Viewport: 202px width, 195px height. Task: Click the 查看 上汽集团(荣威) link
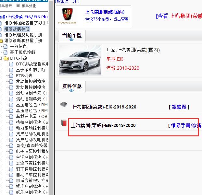coord(179,16)
